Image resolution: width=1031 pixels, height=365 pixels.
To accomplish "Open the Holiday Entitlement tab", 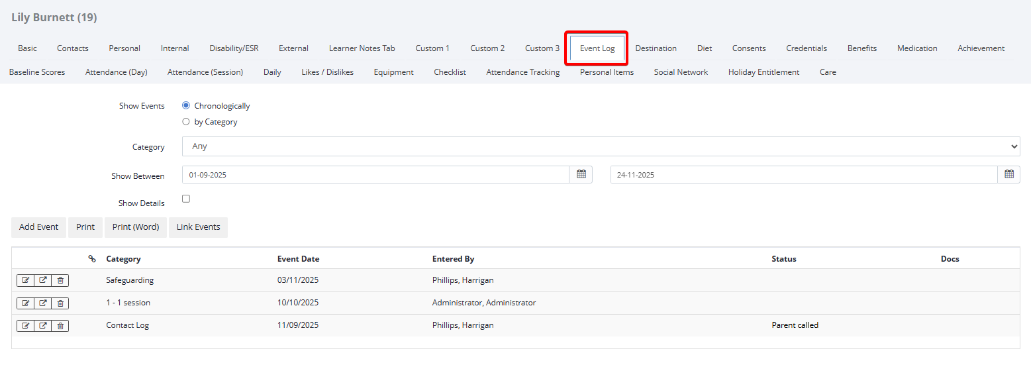I will pos(763,72).
